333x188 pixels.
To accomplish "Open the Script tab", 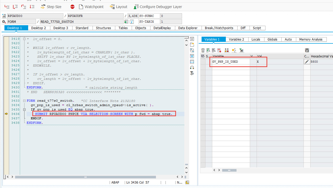I will click(x=257, y=28).
